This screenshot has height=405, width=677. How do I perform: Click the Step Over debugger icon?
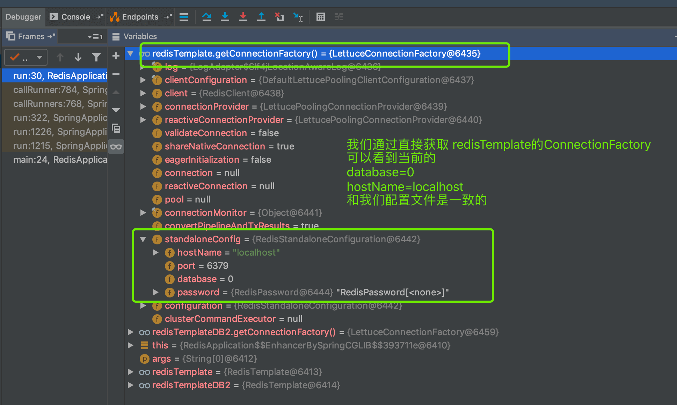[206, 17]
